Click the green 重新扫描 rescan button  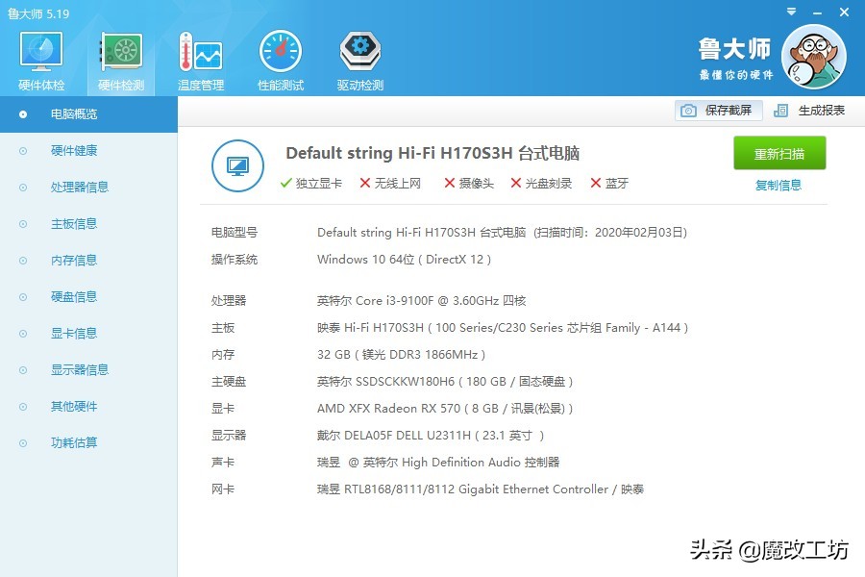779,153
